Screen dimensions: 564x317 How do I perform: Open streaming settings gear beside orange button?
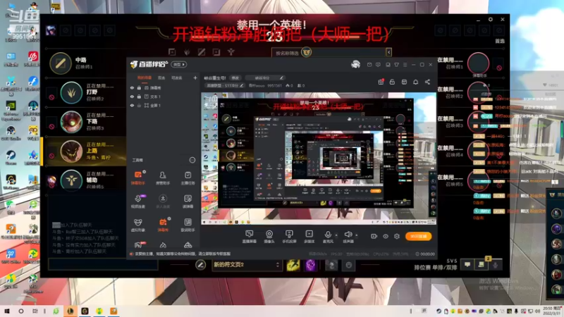pos(397,236)
